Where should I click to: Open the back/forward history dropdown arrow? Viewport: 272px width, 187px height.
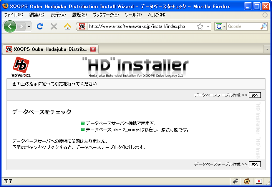tap(29, 26)
